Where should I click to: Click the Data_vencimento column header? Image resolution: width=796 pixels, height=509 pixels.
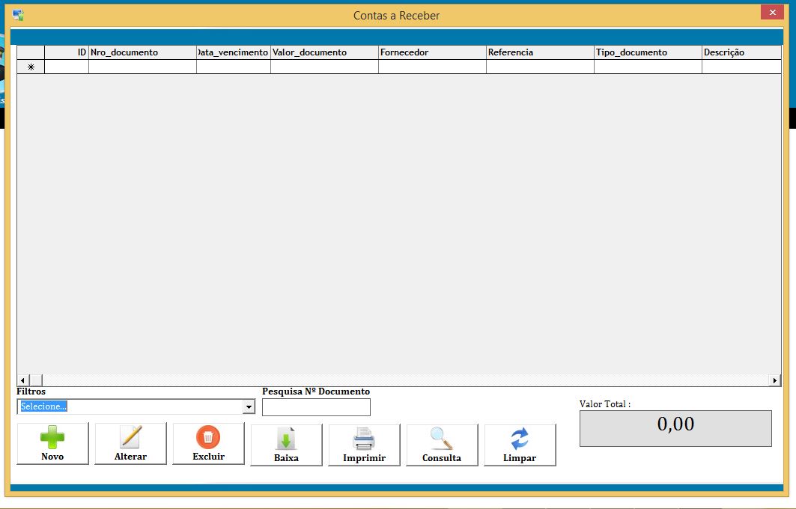234,52
